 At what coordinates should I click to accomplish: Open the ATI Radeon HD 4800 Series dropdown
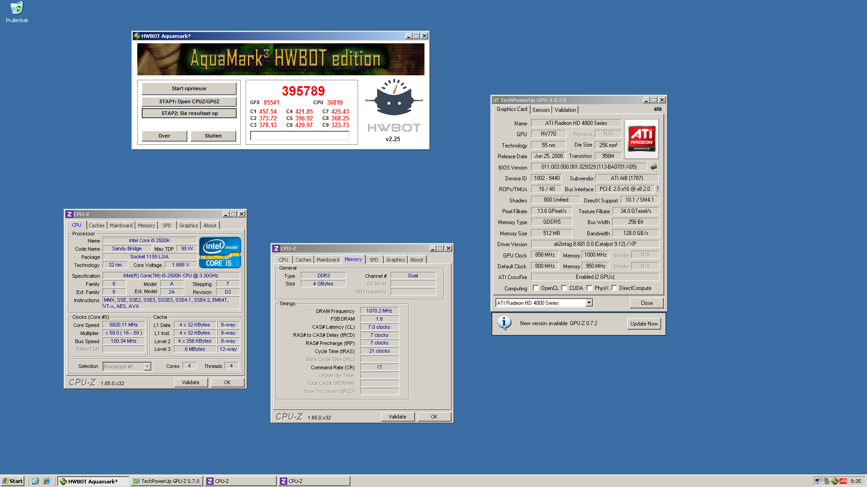[589, 303]
